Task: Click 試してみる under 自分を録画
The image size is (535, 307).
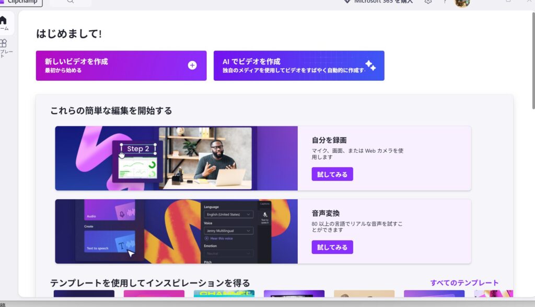Action: click(332, 174)
